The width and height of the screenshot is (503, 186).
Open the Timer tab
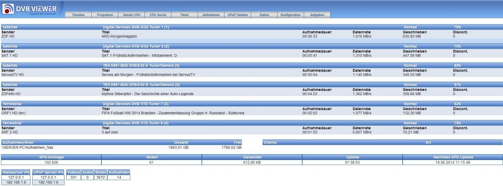tap(184, 15)
